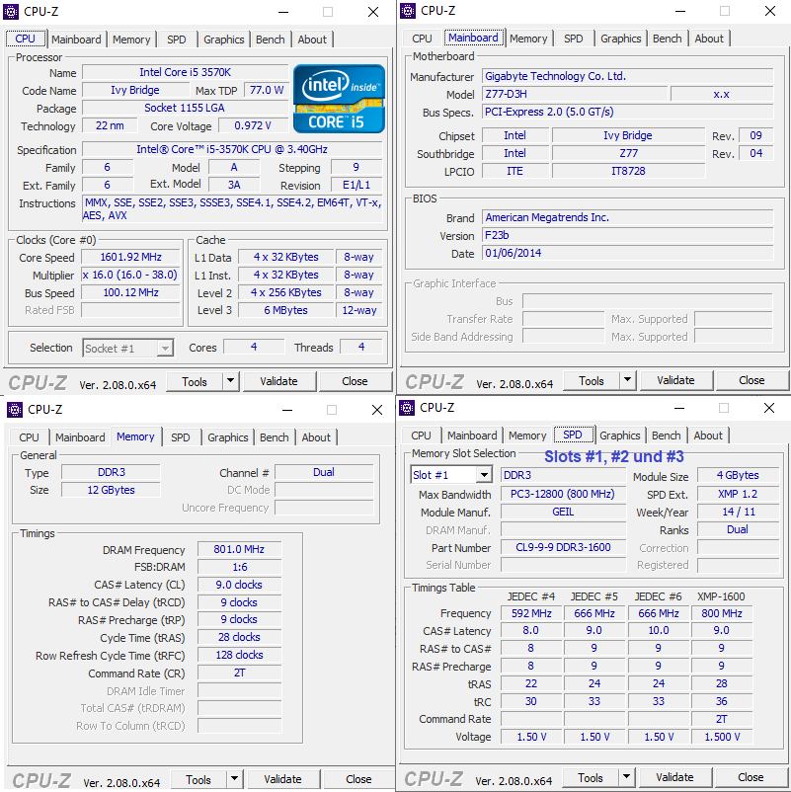Open Bench tab in CPU window

[x=271, y=40]
